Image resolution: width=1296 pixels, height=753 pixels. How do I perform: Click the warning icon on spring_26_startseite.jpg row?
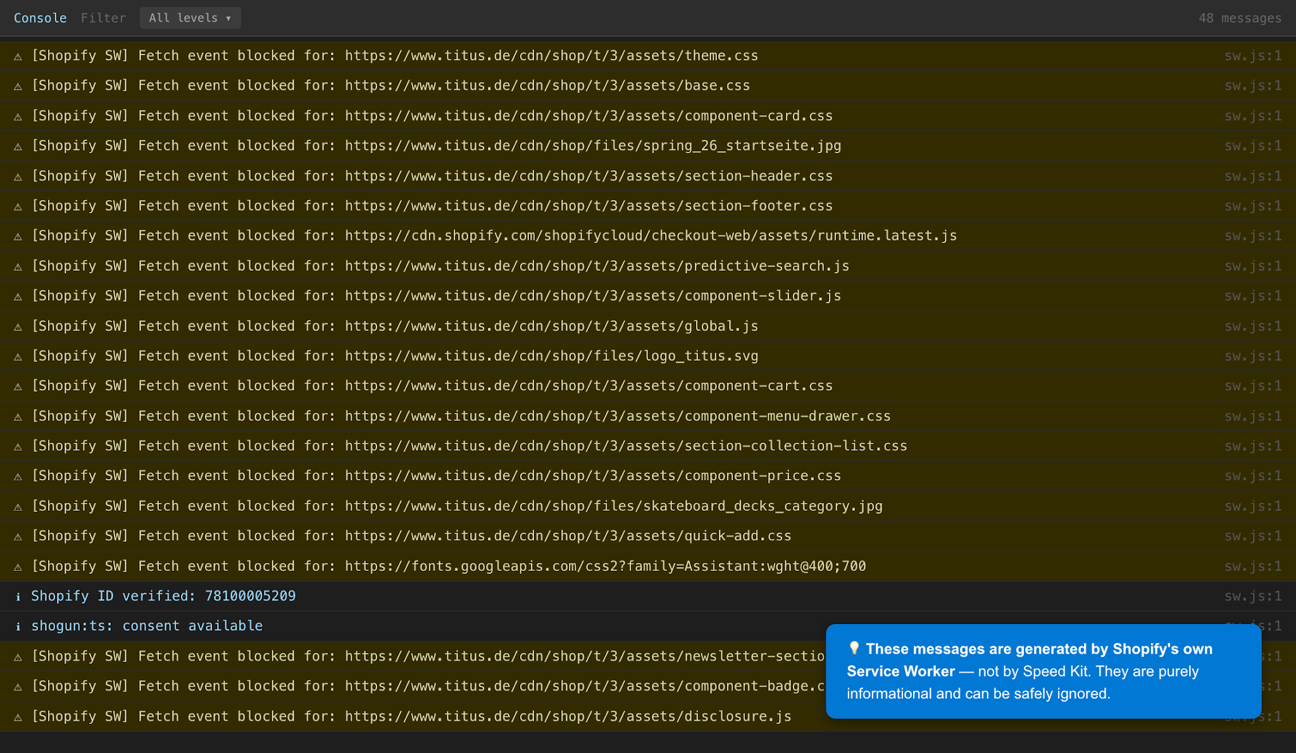(x=18, y=146)
